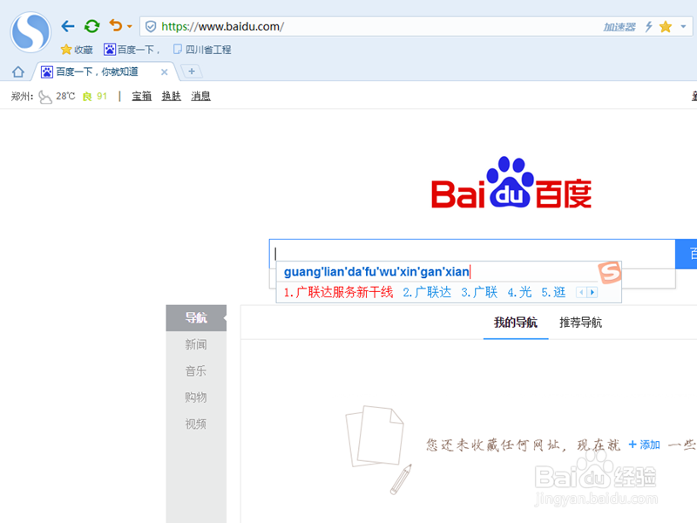
Task: Open the 收藏 favorites star button
Action: tap(77, 50)
